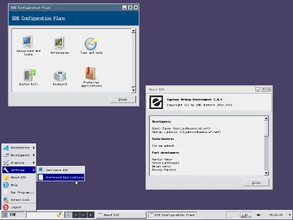Click scroll up arrow in About EDE
This screenshot has height=220, width=293.
point(266,118)
